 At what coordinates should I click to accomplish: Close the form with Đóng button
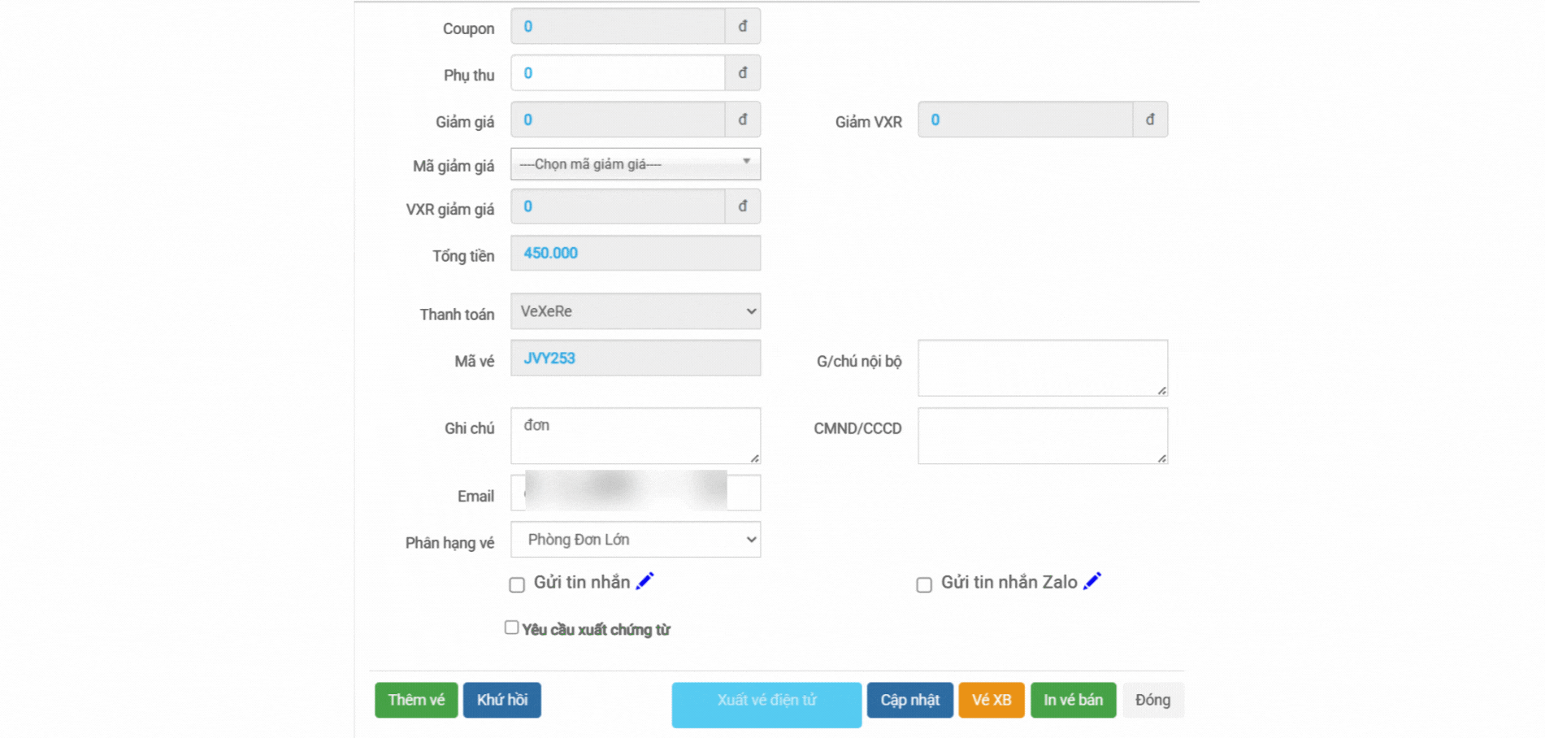coord(1152,700)
